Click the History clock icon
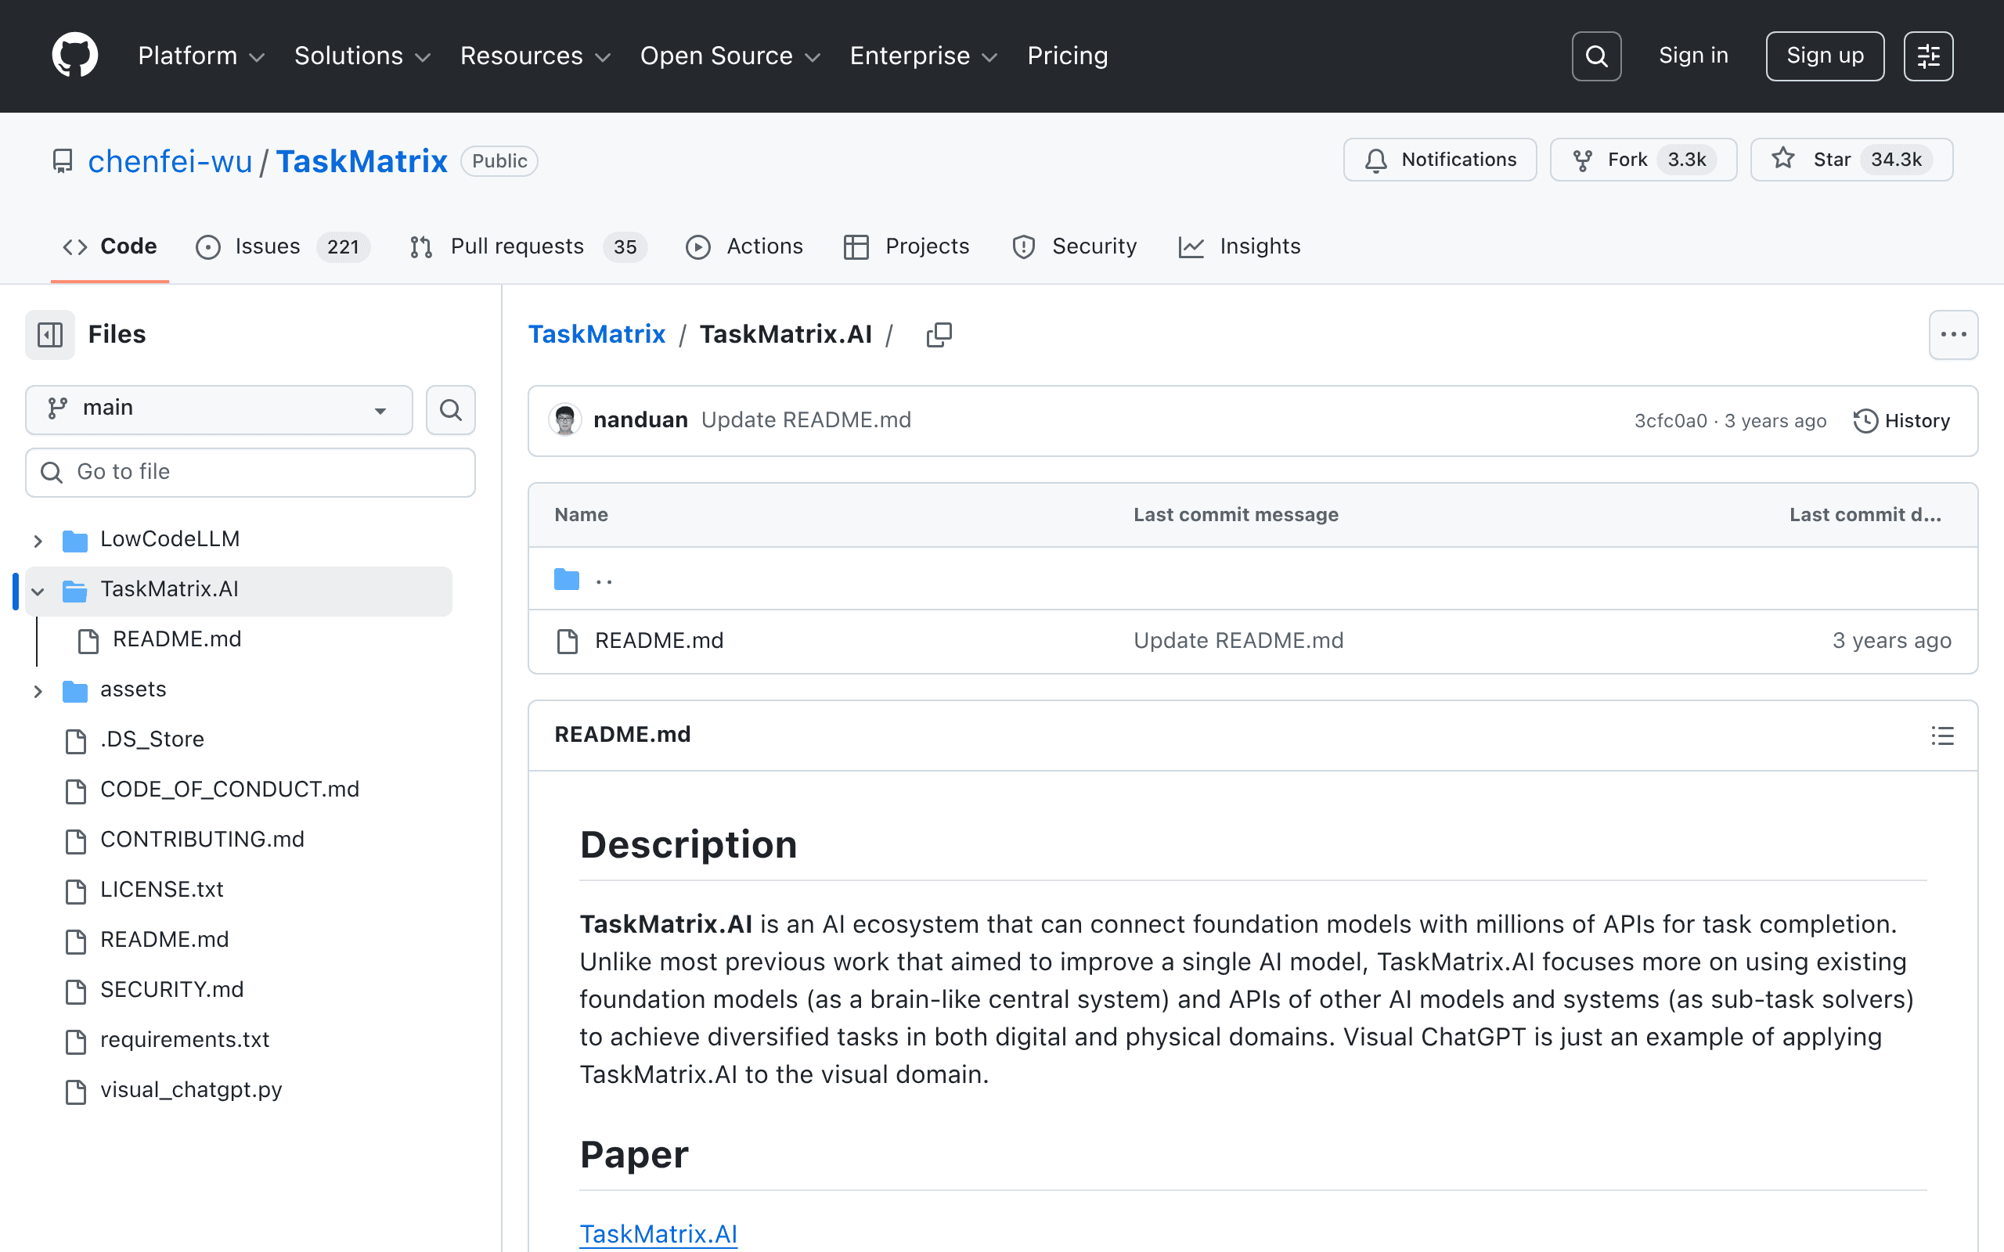The image size is (2004, 1252). [x=1865, y=421]
